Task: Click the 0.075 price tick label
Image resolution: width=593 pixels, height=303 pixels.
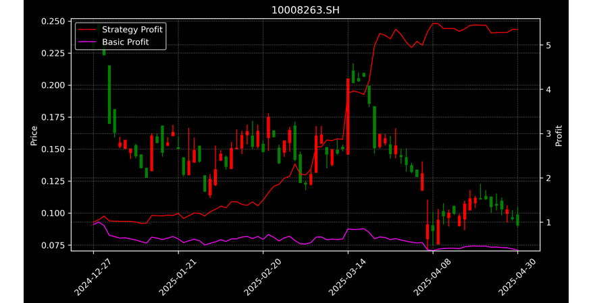Action: pyautogui.click(x=53, y=245)
